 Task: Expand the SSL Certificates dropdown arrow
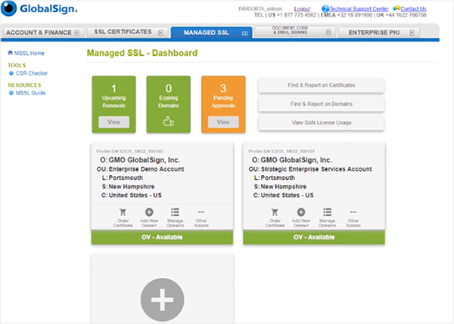click(x=160, y=32)
